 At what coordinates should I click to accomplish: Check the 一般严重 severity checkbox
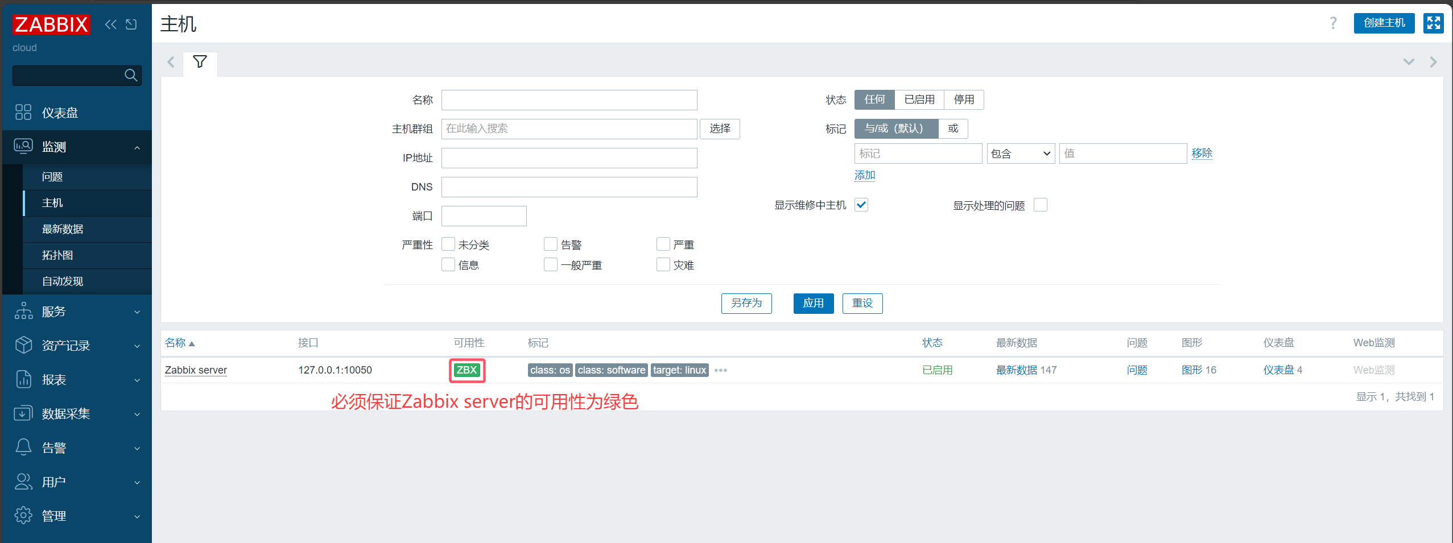coord(551,264)
